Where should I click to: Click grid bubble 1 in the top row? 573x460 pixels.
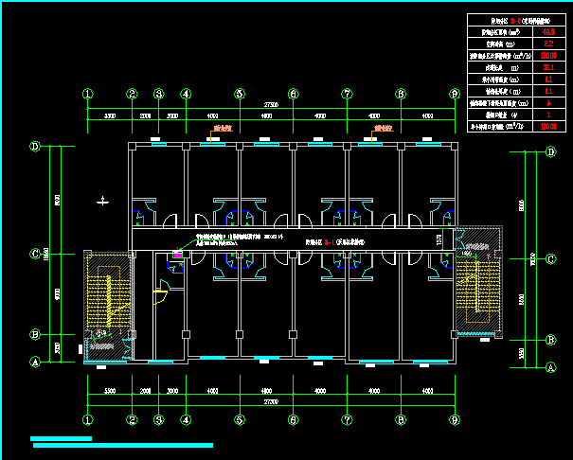coord(87,95)
